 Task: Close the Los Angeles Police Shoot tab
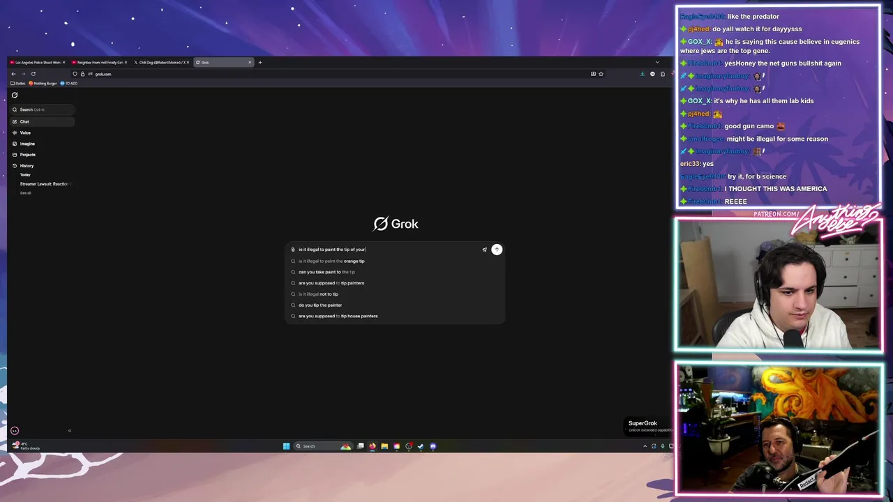point(63,63)
